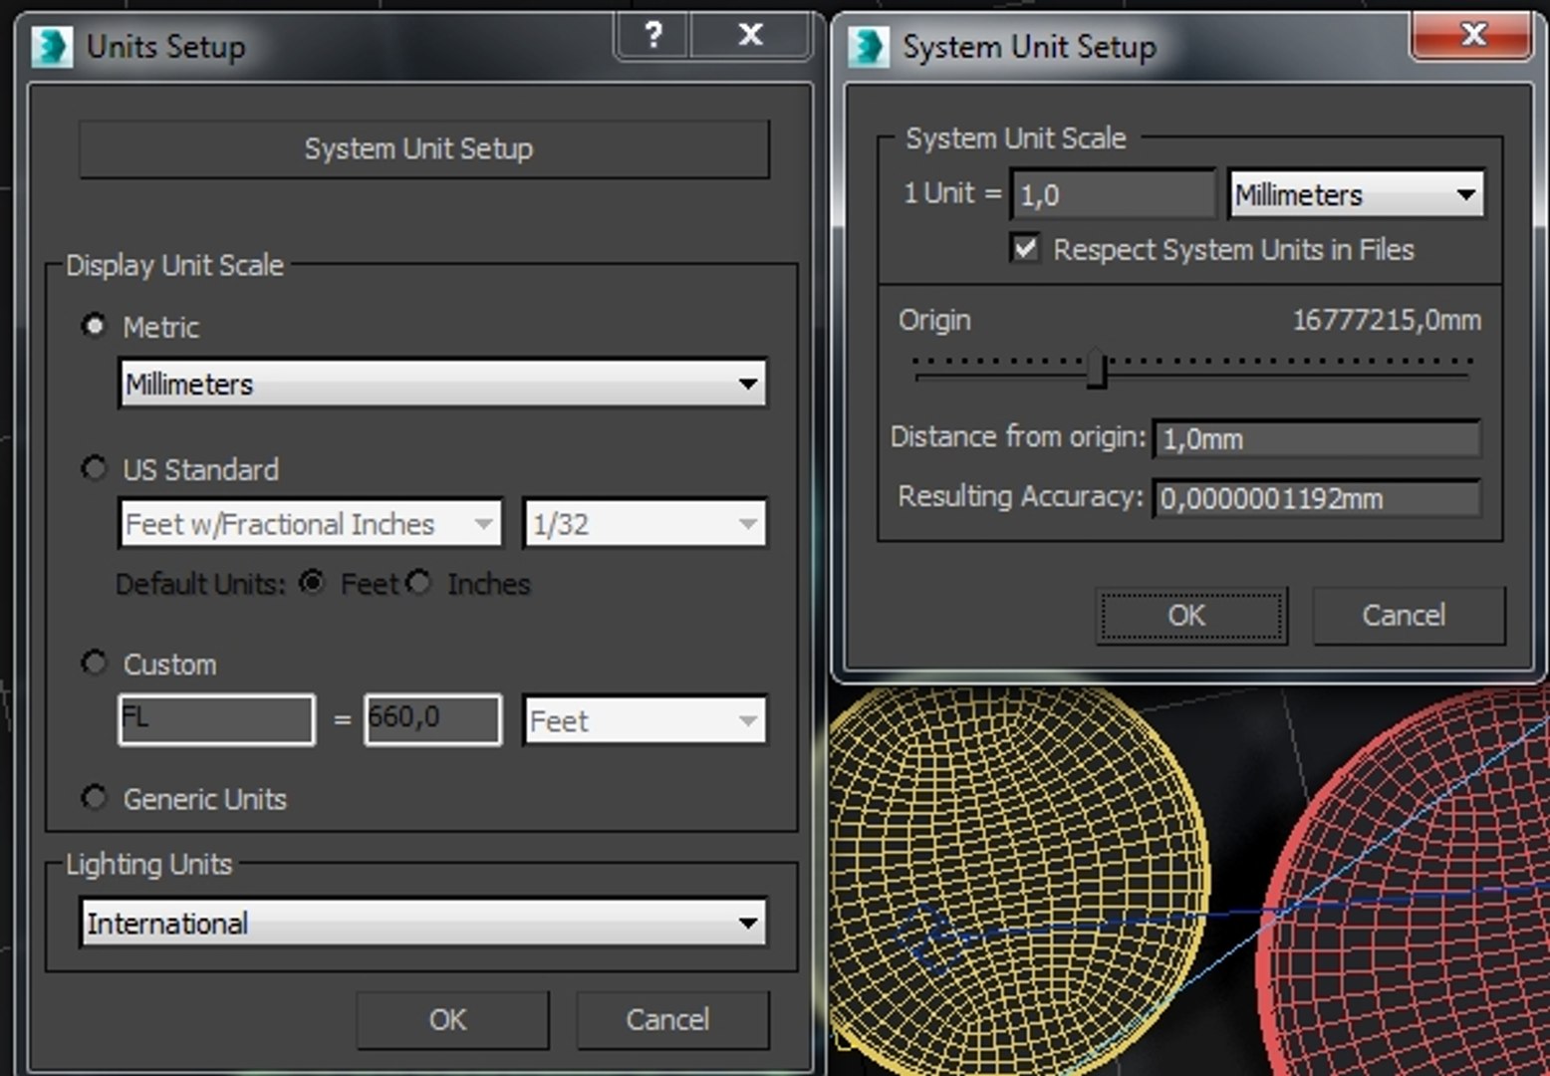
Task: Click the Resulting Accuracy field
Action: 1317,498
